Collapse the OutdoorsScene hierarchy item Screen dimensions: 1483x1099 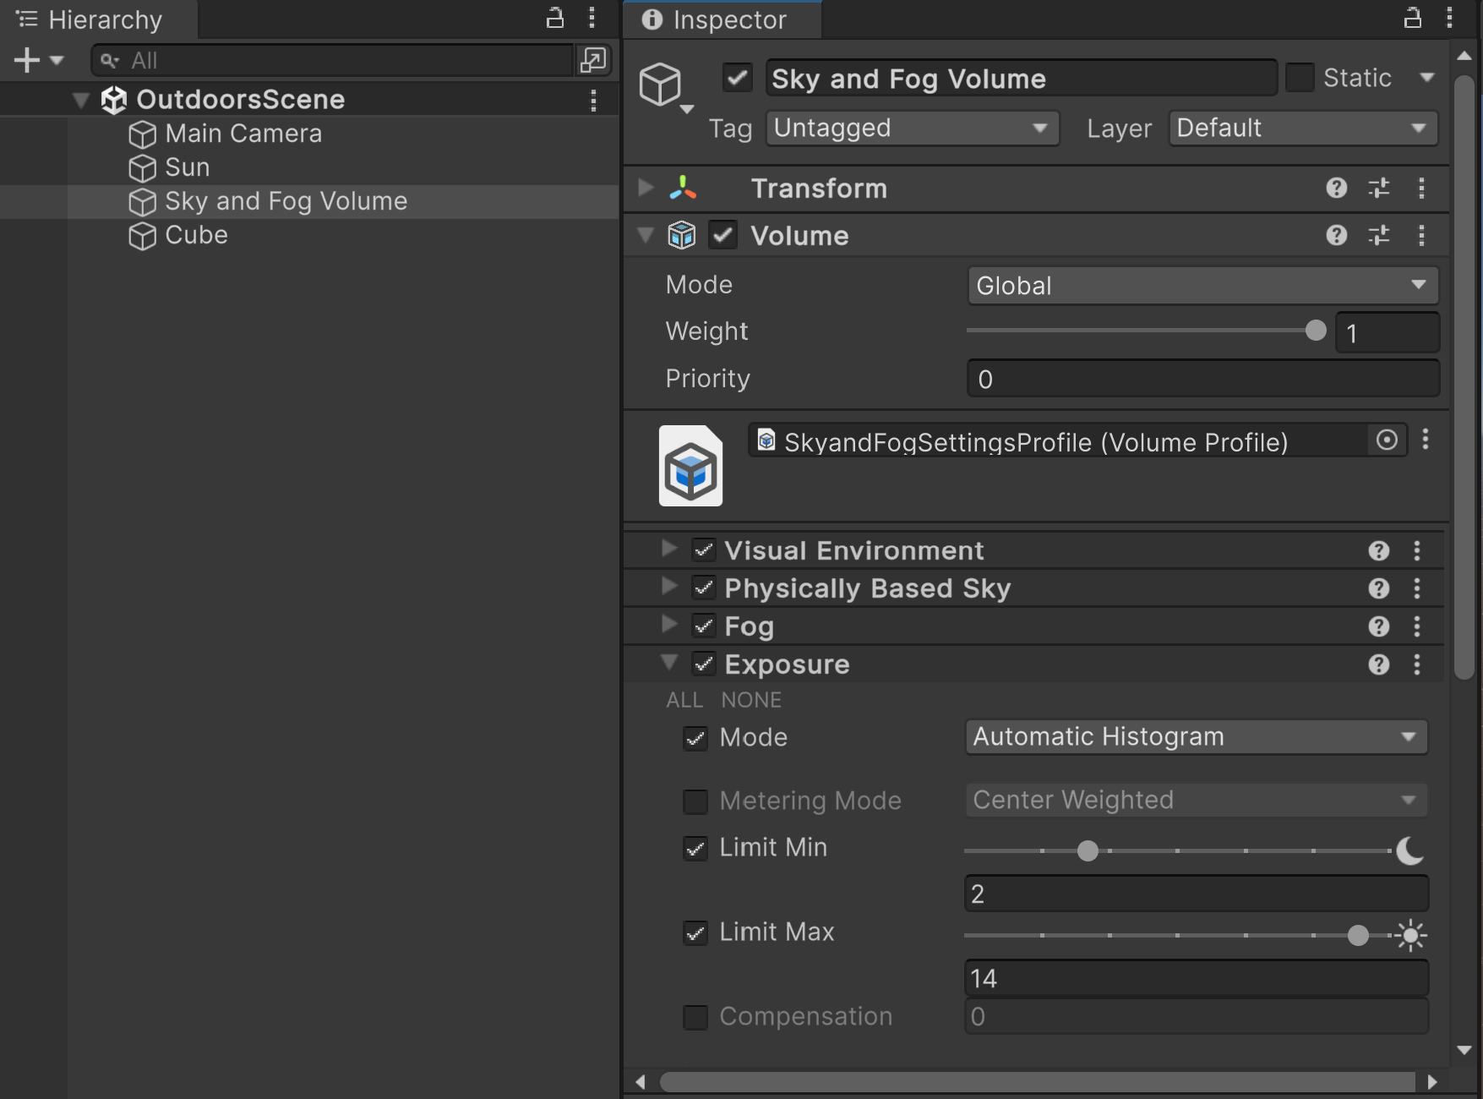(80, 99)
